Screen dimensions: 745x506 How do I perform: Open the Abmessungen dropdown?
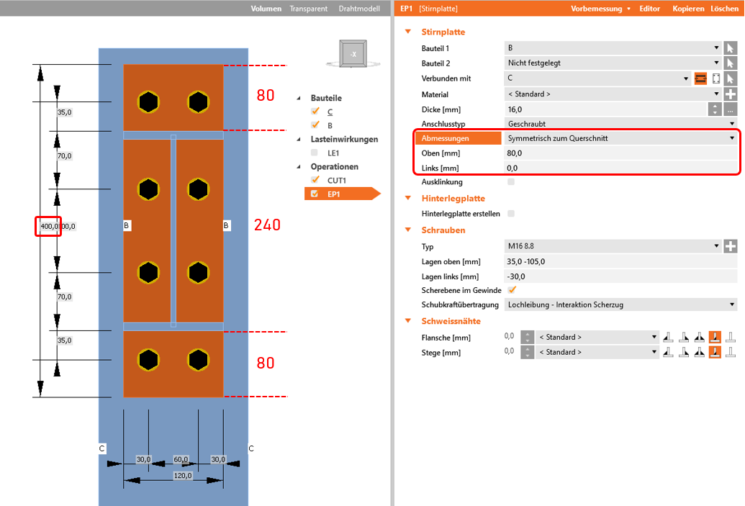pyautogui.click(x=620, y=138)
